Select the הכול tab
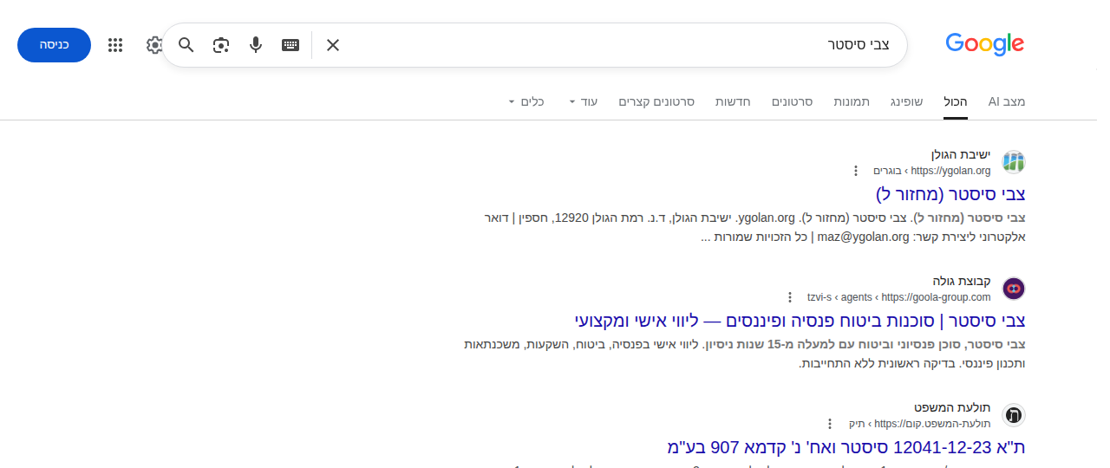Screen dimensions: 1110x468 coord(956,101)
